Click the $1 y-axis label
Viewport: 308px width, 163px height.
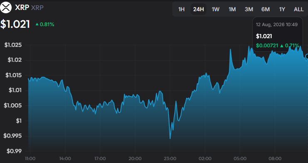pos(19,121)
